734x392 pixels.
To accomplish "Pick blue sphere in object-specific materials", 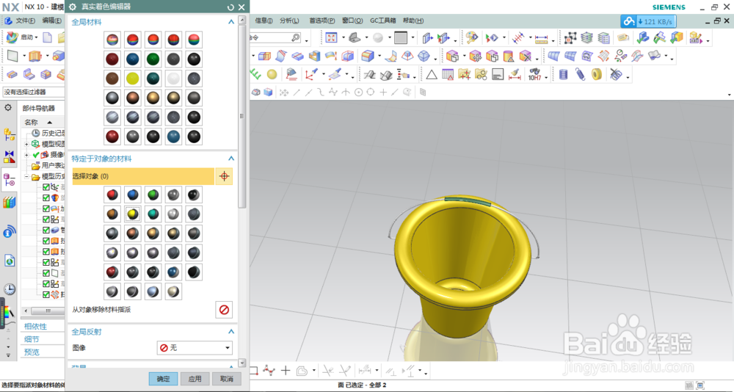I will coord(133,195).
